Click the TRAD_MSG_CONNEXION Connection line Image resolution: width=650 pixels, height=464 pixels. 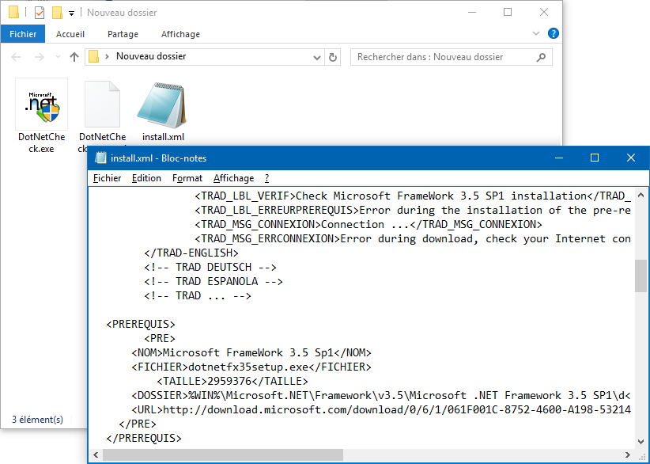coord(368,225)
